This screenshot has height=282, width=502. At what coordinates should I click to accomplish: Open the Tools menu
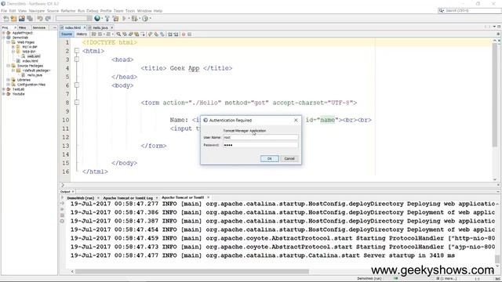[130, 11]
